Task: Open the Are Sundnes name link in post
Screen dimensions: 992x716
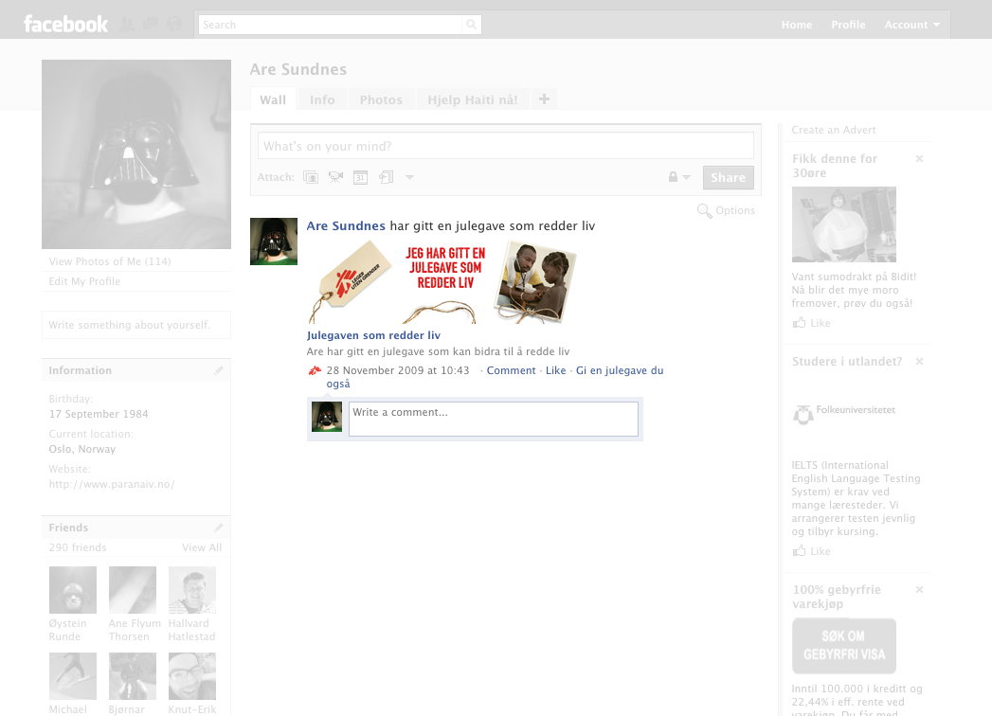Action: click(x=346, y=225)
